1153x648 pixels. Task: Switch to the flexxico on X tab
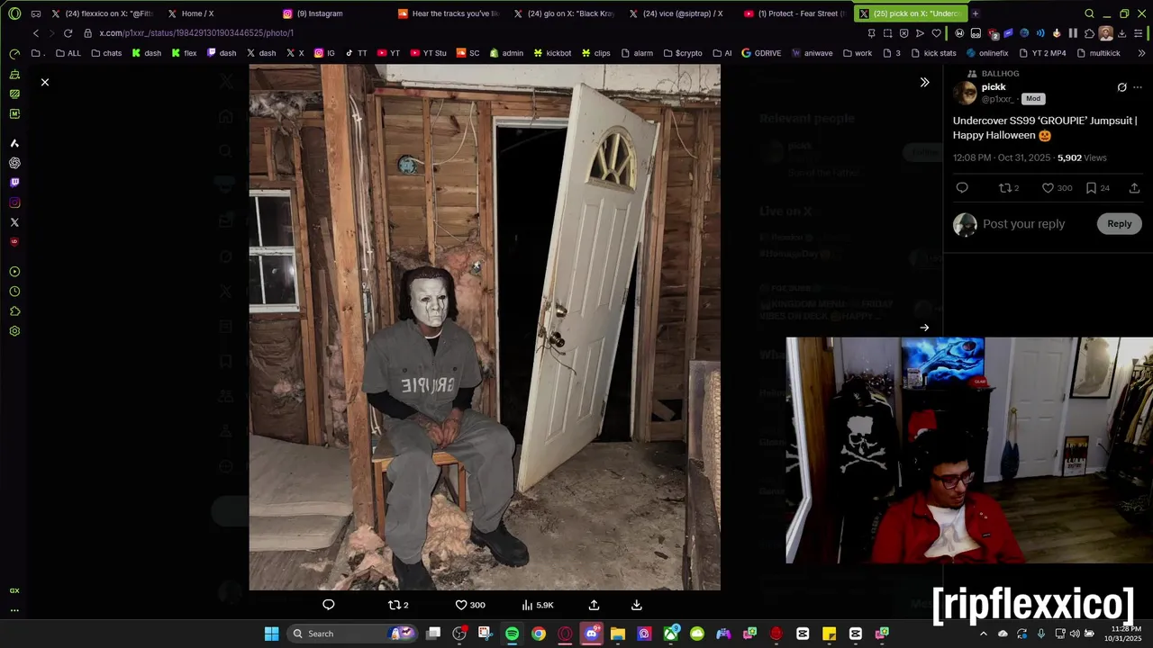(102, 13)
